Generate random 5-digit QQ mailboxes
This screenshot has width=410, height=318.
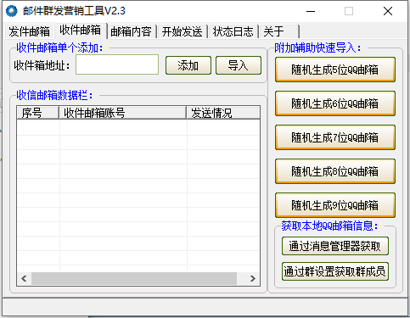(x=335, y=70)
